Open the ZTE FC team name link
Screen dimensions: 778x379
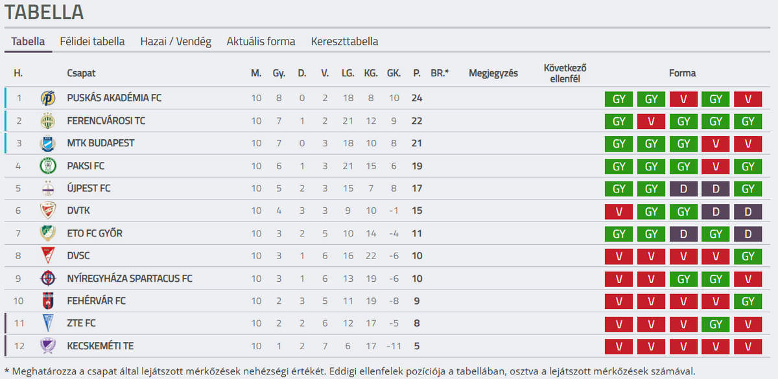[81, 323]
